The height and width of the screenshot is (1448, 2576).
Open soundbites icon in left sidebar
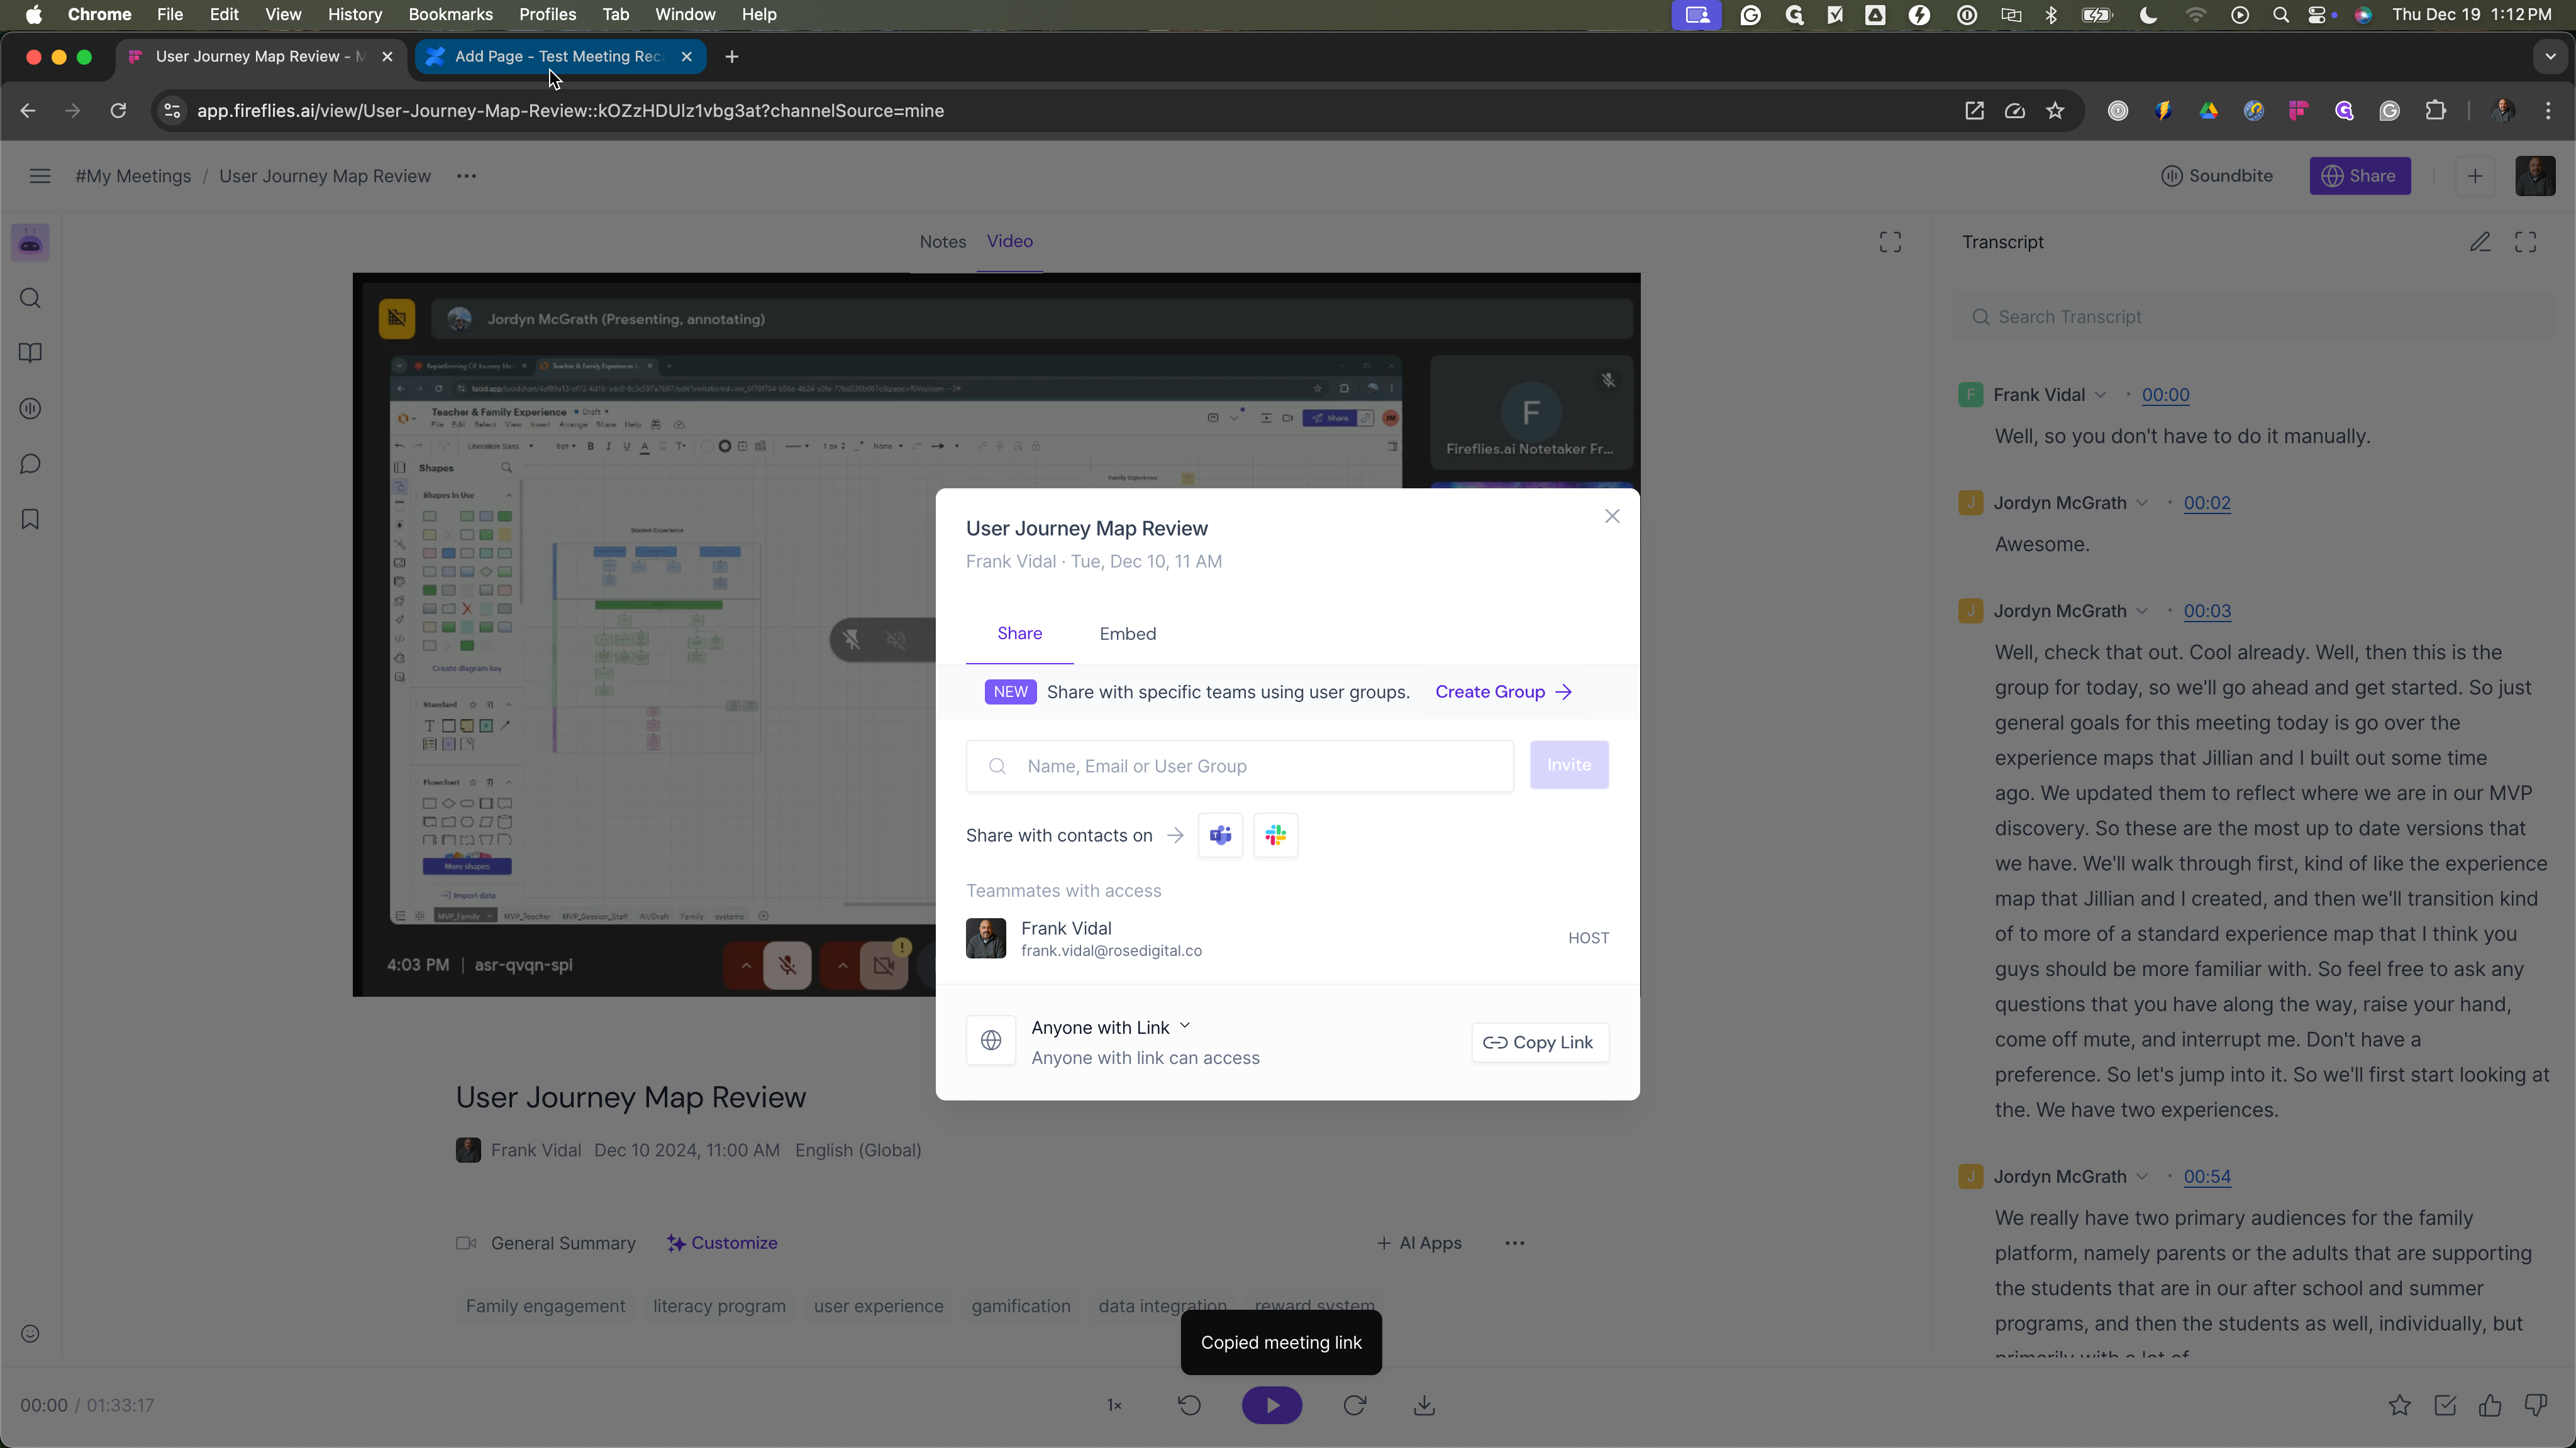30,409
